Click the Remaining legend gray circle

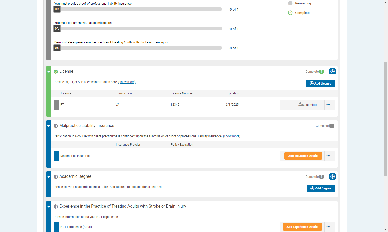pos(290,3)
